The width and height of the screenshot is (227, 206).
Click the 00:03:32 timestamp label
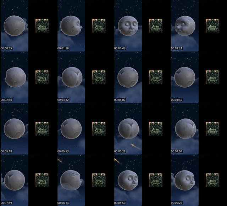(63, 100)
